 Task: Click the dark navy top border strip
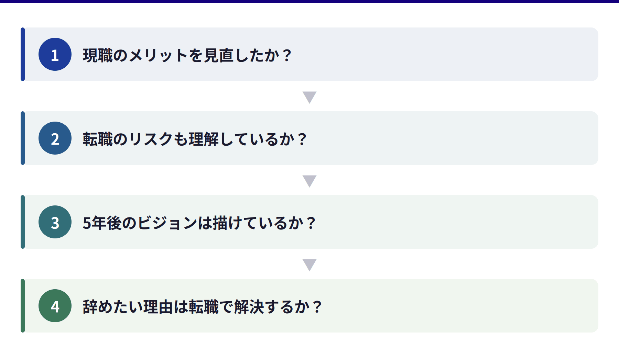tap(309, 1)
